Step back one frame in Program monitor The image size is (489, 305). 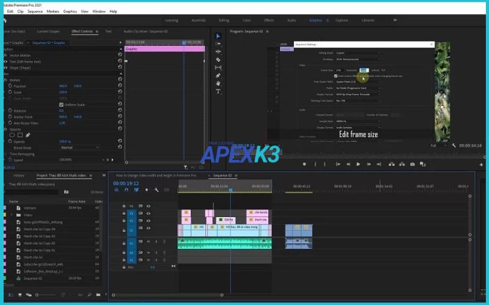coord(348,164)
